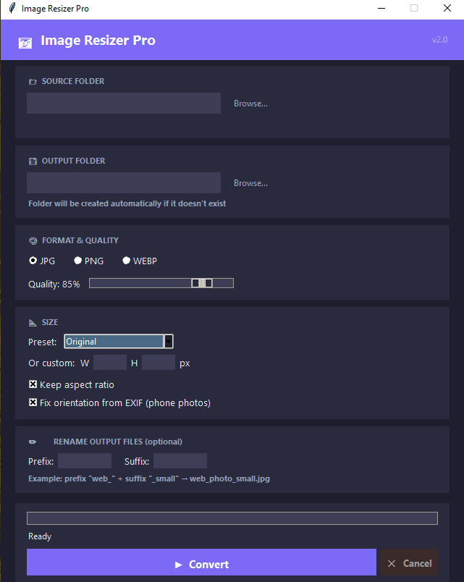The height and width of the screenshot is (582, 464).
Task: Open the Preset dropdown arrow
Action: tap(169, 342)
